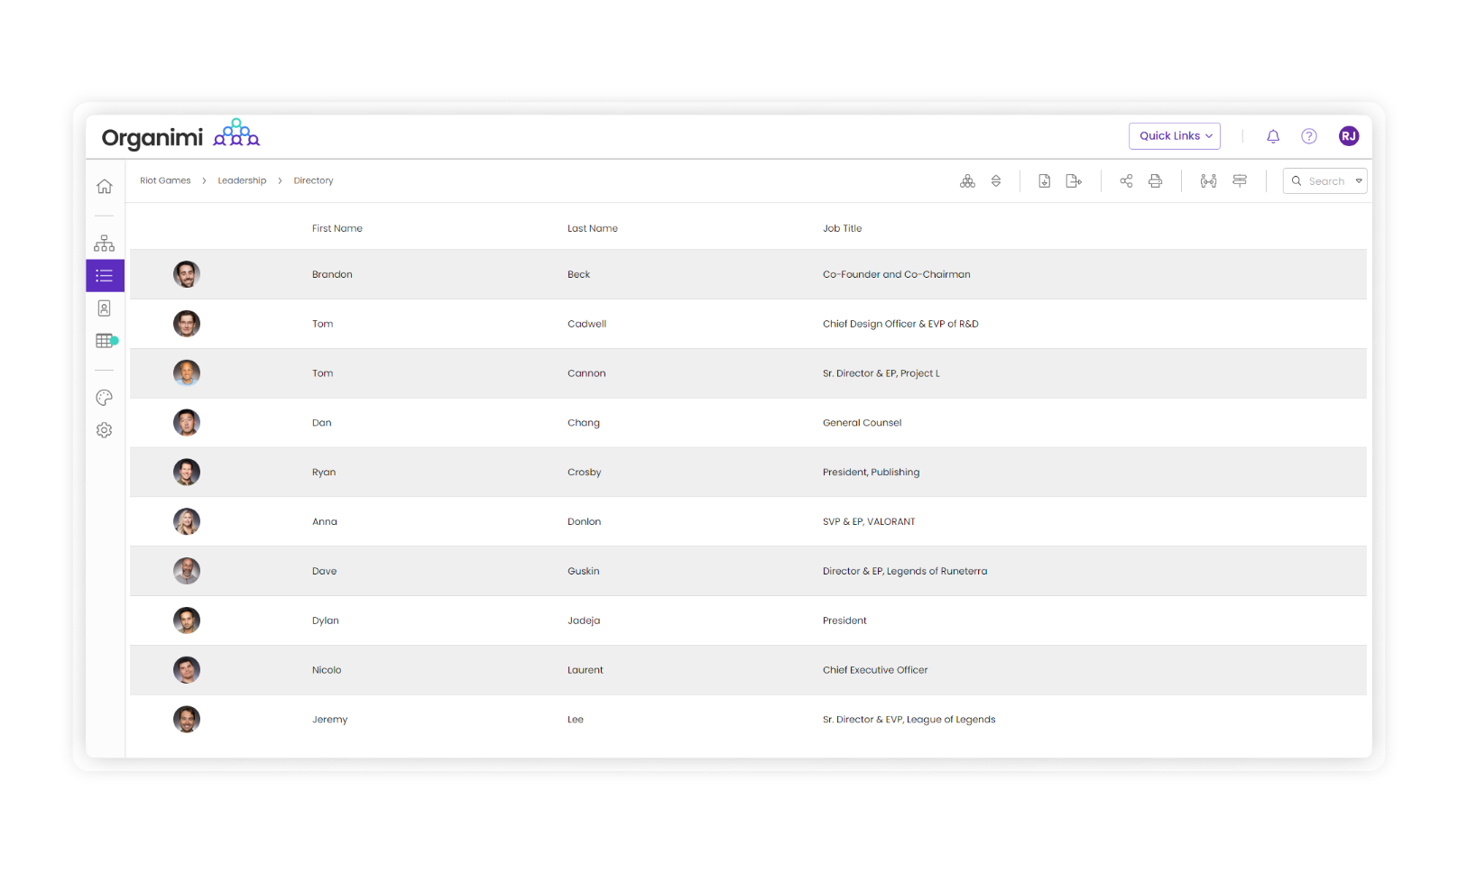Select last name 'Laurent'
The width and height of the screenshot is (1458, 873).
[x=586, y=670]
